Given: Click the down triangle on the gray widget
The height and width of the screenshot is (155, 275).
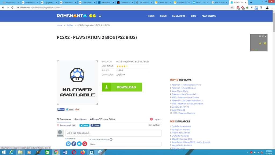Looking at the screenshot, I should point(263,36).
